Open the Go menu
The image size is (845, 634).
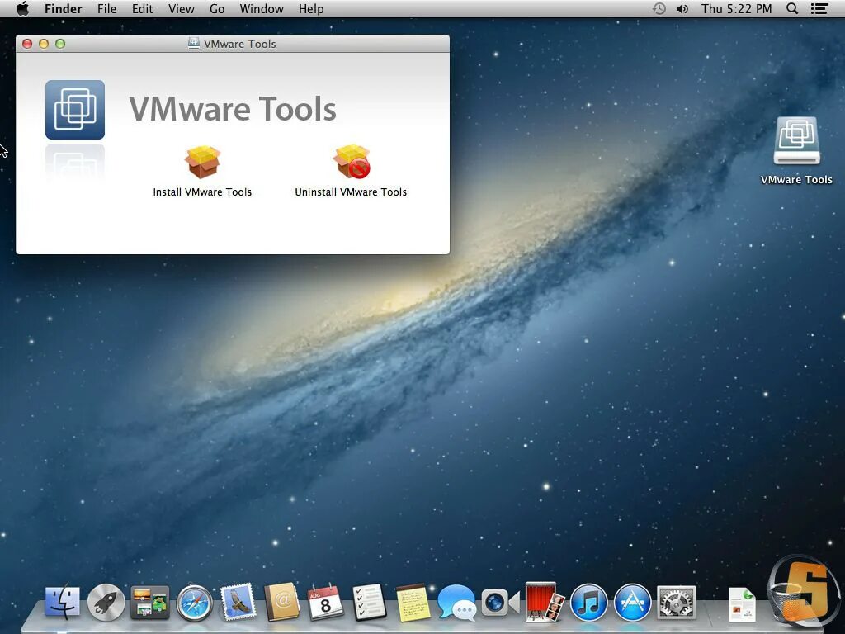[x=217, y=8]
